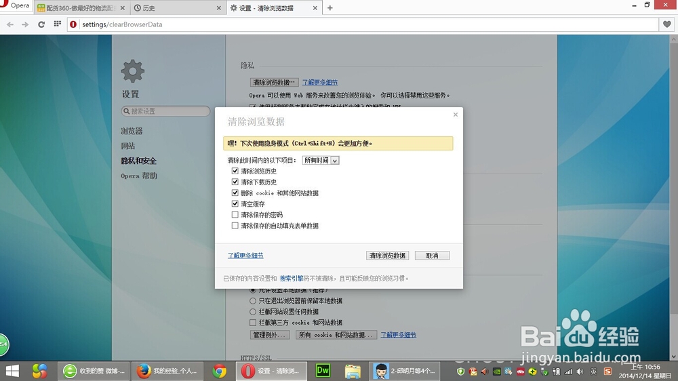The image size is (678, 381).
Task: Go forward using the forward arrow
Action: [x=25, y=24]
